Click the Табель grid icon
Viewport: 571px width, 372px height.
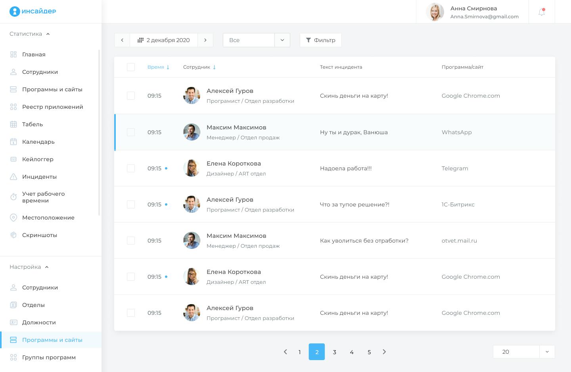13,124
